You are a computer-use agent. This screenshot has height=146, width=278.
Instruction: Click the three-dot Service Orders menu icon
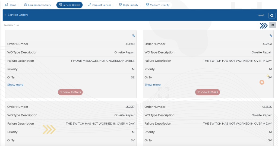tap(5, 15)
